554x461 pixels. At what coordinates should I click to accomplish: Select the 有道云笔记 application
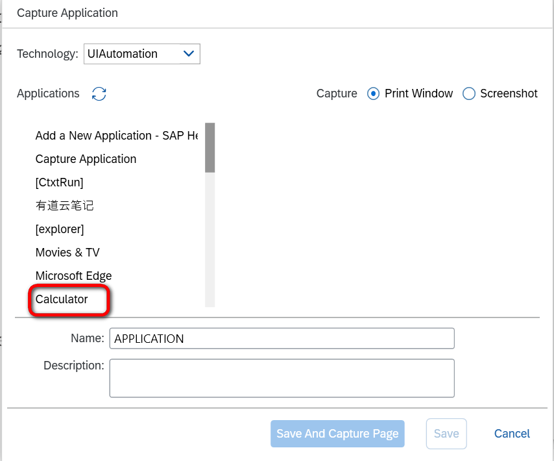[x=65, y=206]
